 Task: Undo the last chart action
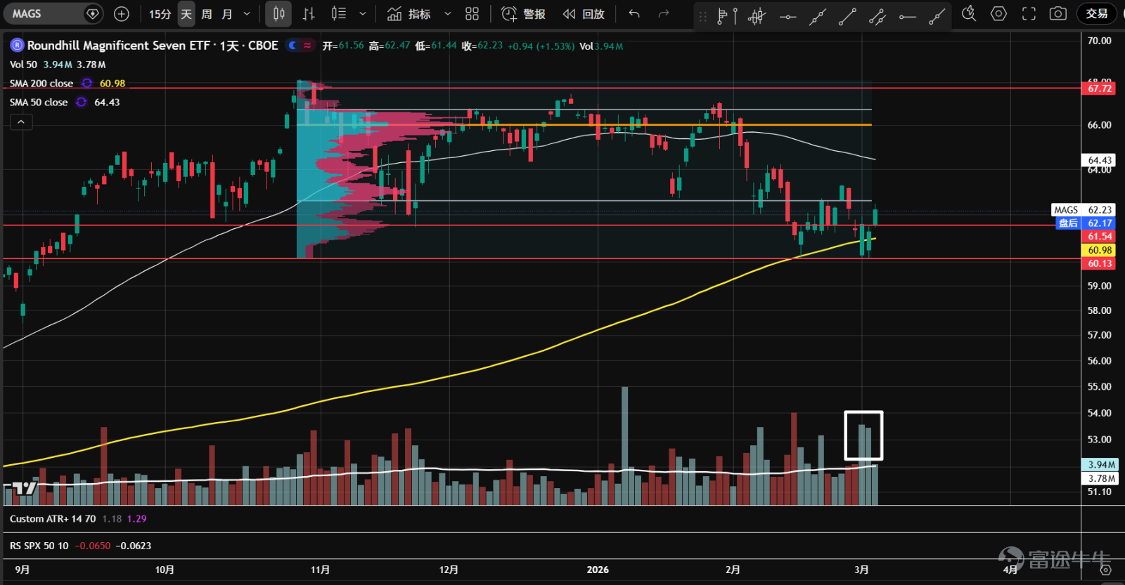click(634, 14)
